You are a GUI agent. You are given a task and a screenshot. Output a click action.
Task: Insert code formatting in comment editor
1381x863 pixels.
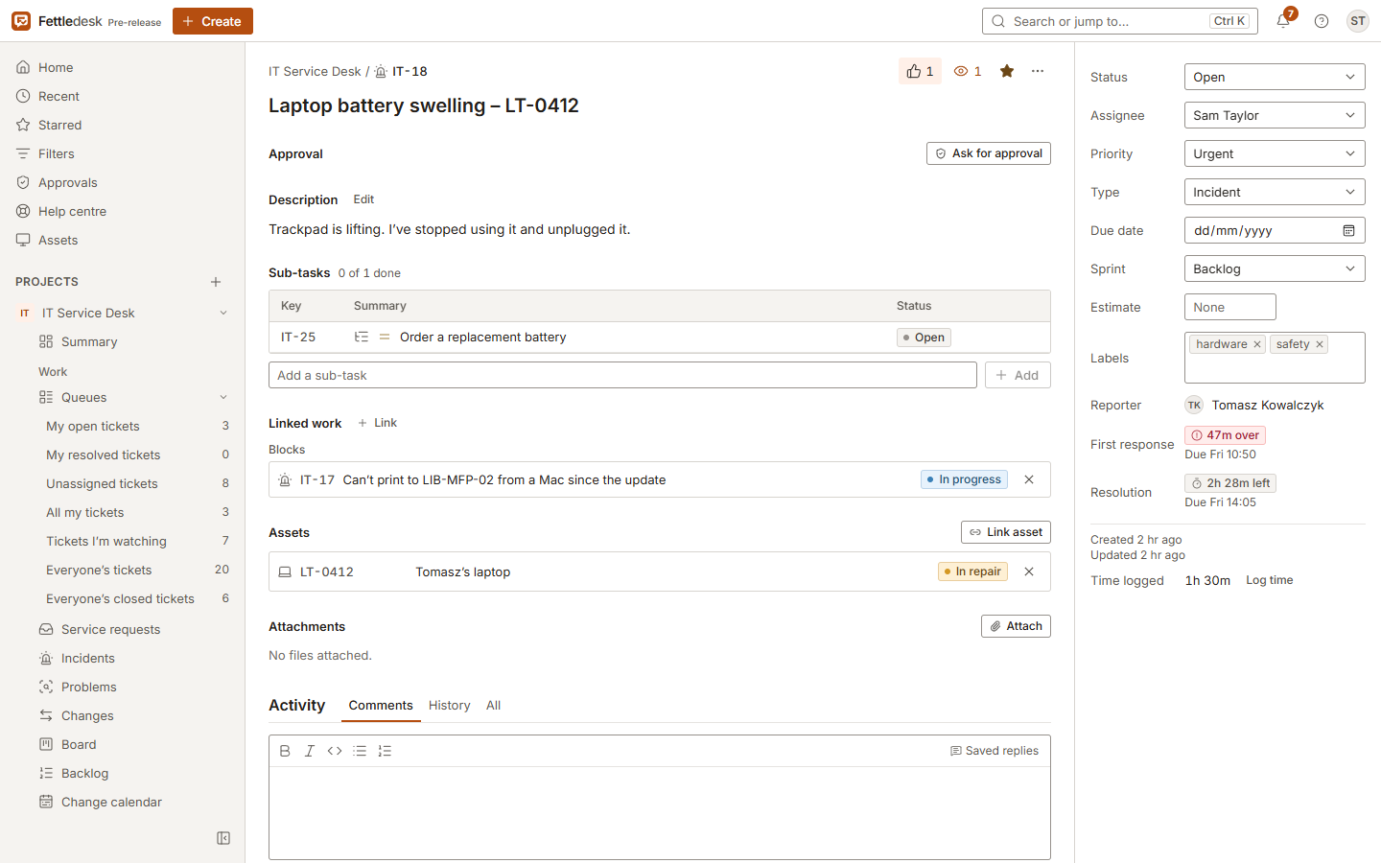coord(335,751)
